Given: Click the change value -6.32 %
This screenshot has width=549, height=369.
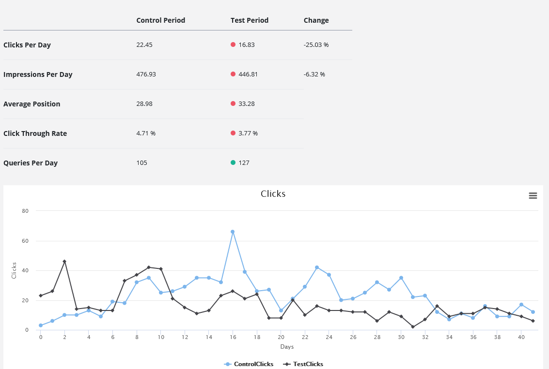Looking at the screenshot, I should point(314,74).
